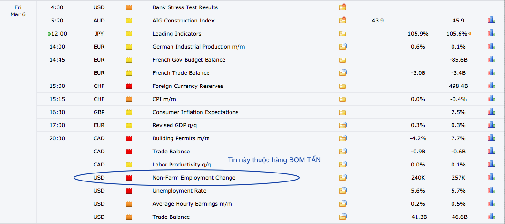Select the Labor Productivity q/q event
Screen dimensions: 505x224
click(182, 165)
